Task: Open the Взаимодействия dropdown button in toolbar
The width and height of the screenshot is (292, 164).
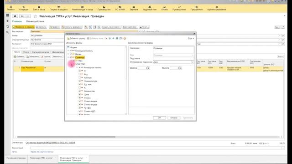Action: 130,27
